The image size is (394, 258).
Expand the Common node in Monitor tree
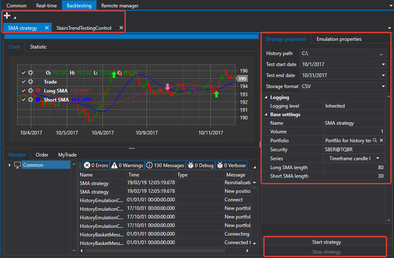[9, 165]
